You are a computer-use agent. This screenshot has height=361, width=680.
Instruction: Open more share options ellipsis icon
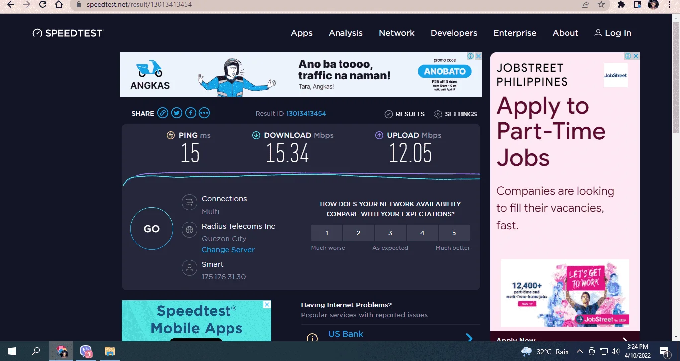pos(204,113)
